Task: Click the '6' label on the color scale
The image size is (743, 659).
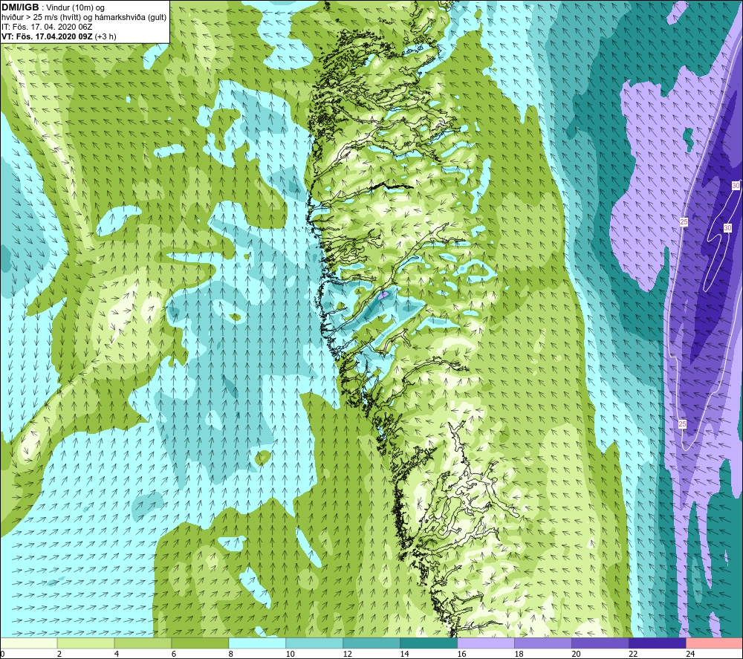Action: click(174, 654)
